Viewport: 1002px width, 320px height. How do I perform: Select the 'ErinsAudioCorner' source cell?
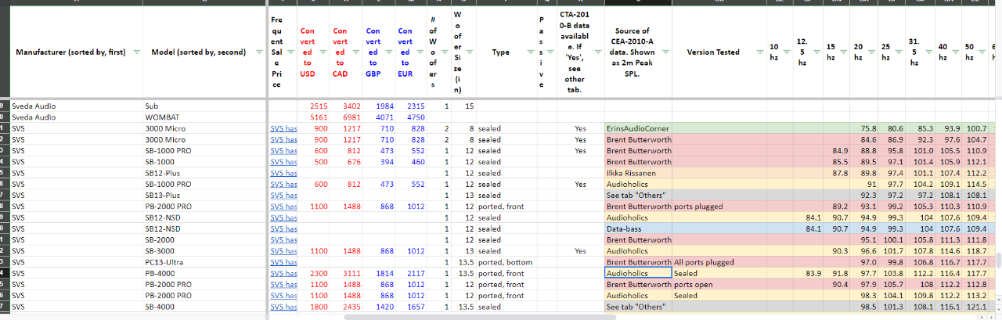638,128
